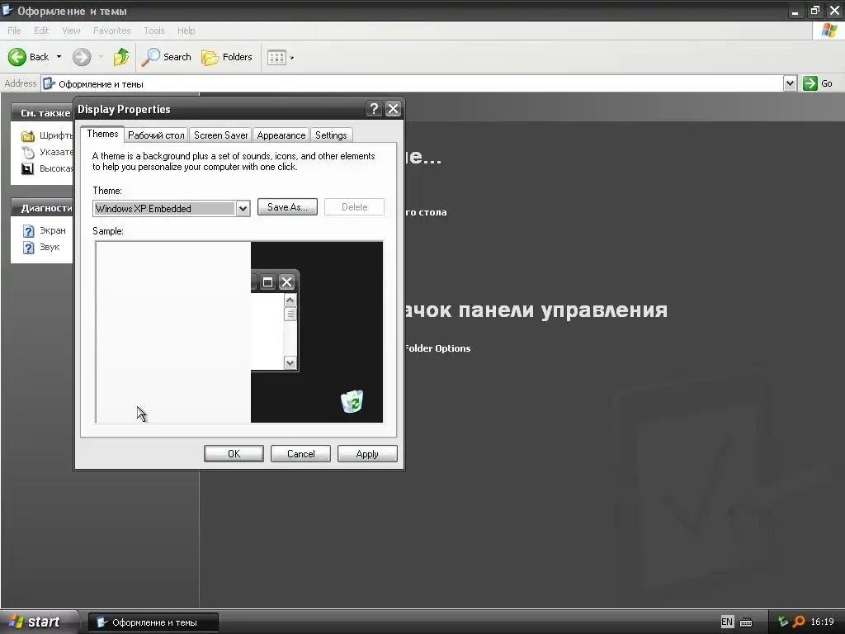Screen dimensions: 845x634
Task: Click the orange magnifier tray icon
Action: [799, 622]
